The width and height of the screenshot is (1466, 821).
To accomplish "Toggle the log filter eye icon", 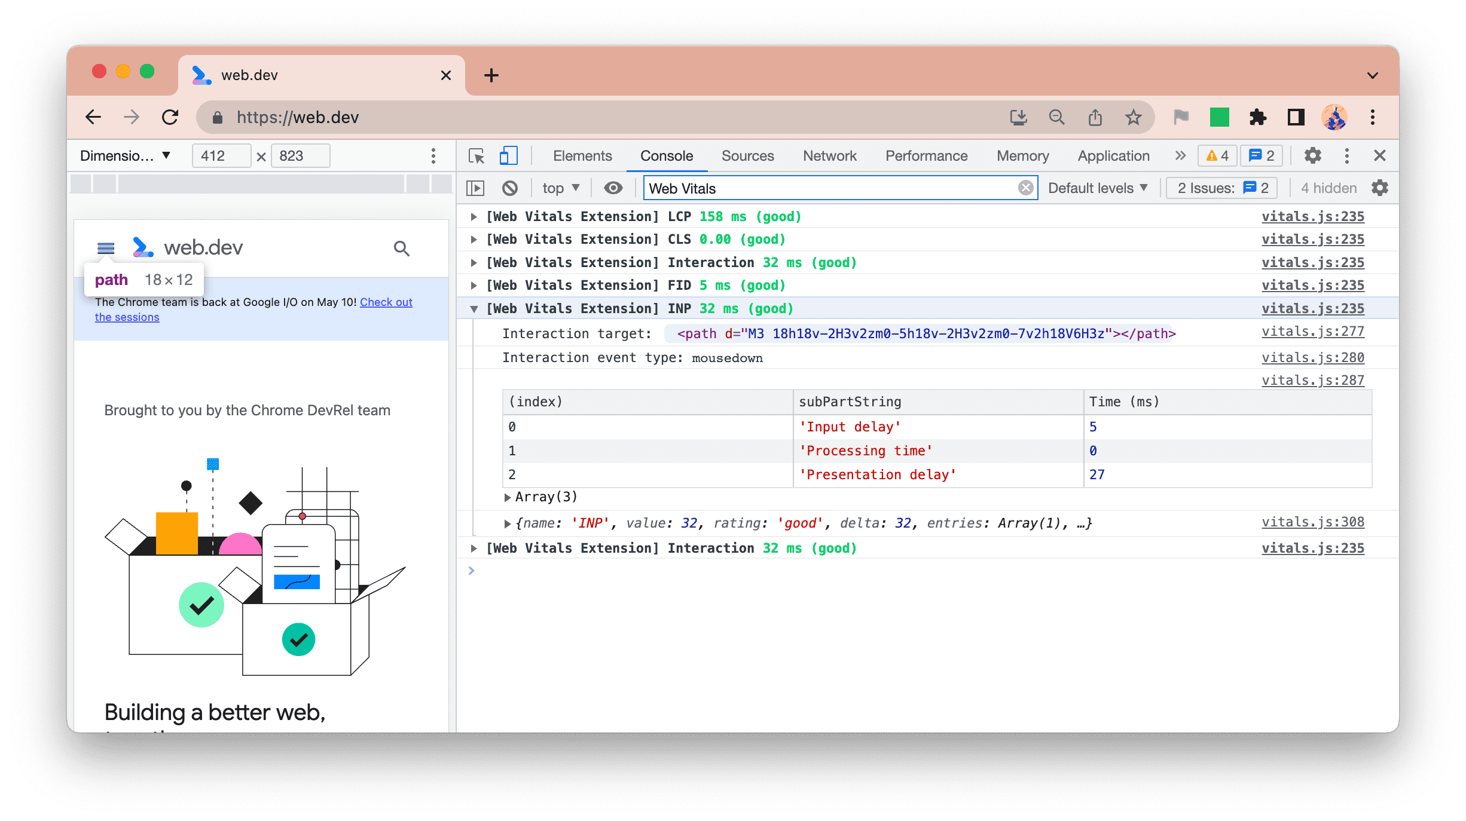I will coord(613,188).
